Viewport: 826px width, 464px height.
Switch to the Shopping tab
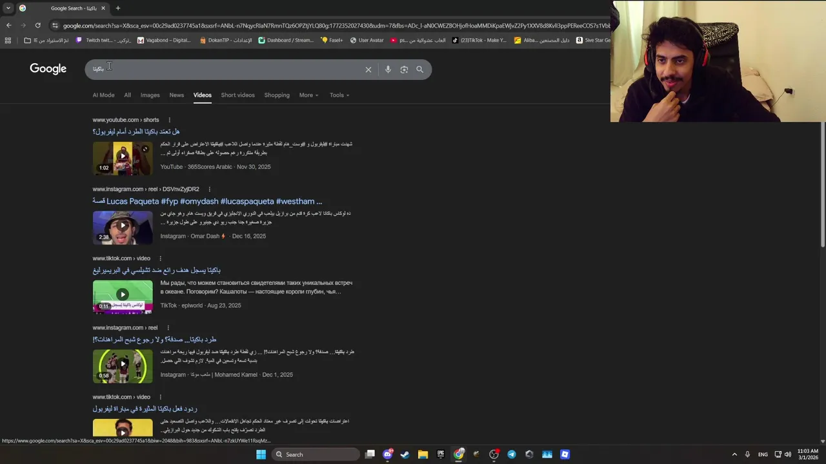click(x=277, y=95)
